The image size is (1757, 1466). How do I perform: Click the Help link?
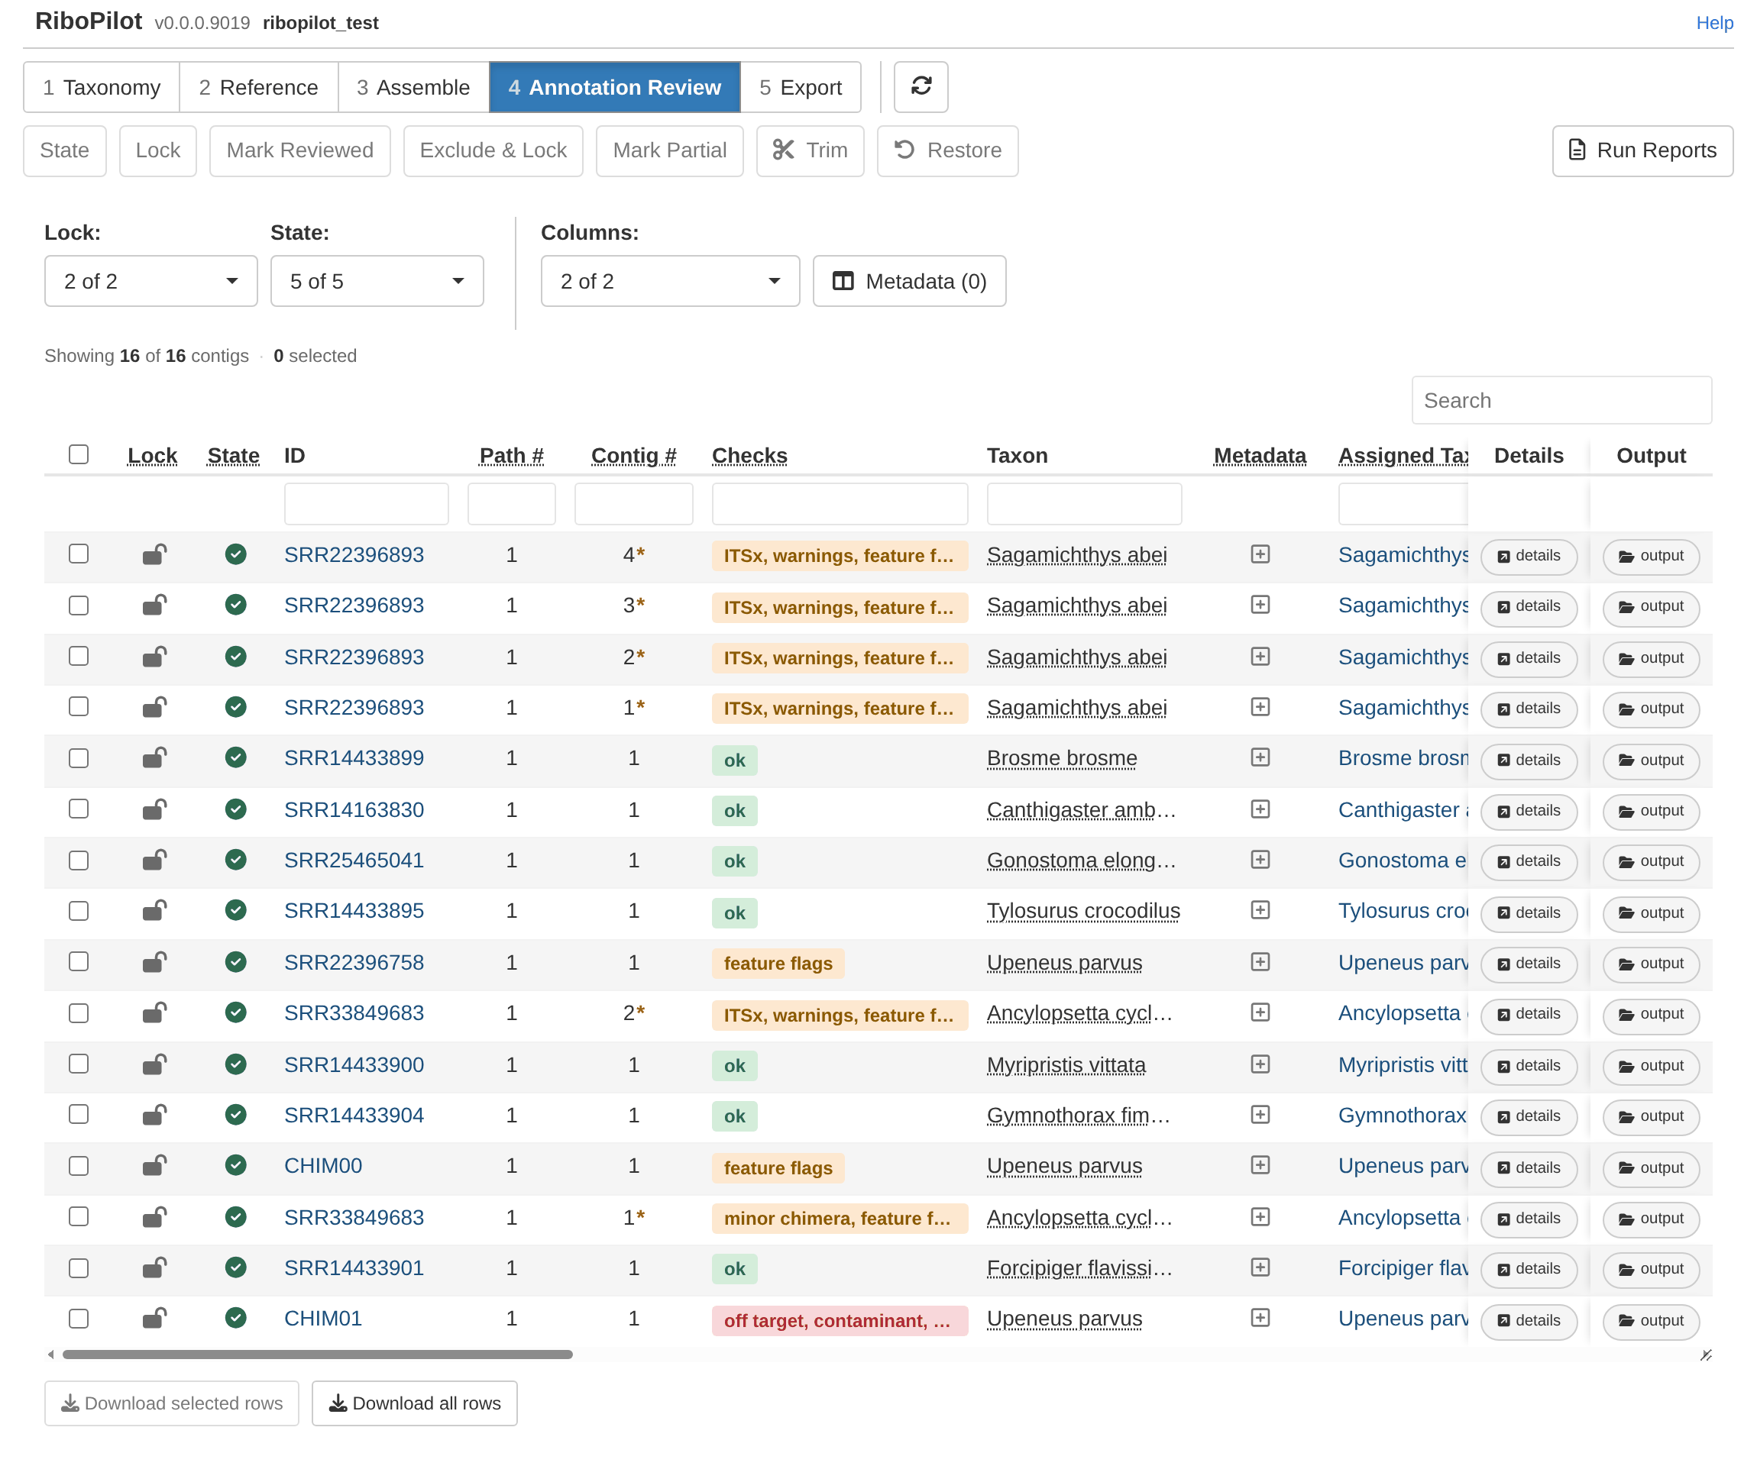(x=1713, y=23)
